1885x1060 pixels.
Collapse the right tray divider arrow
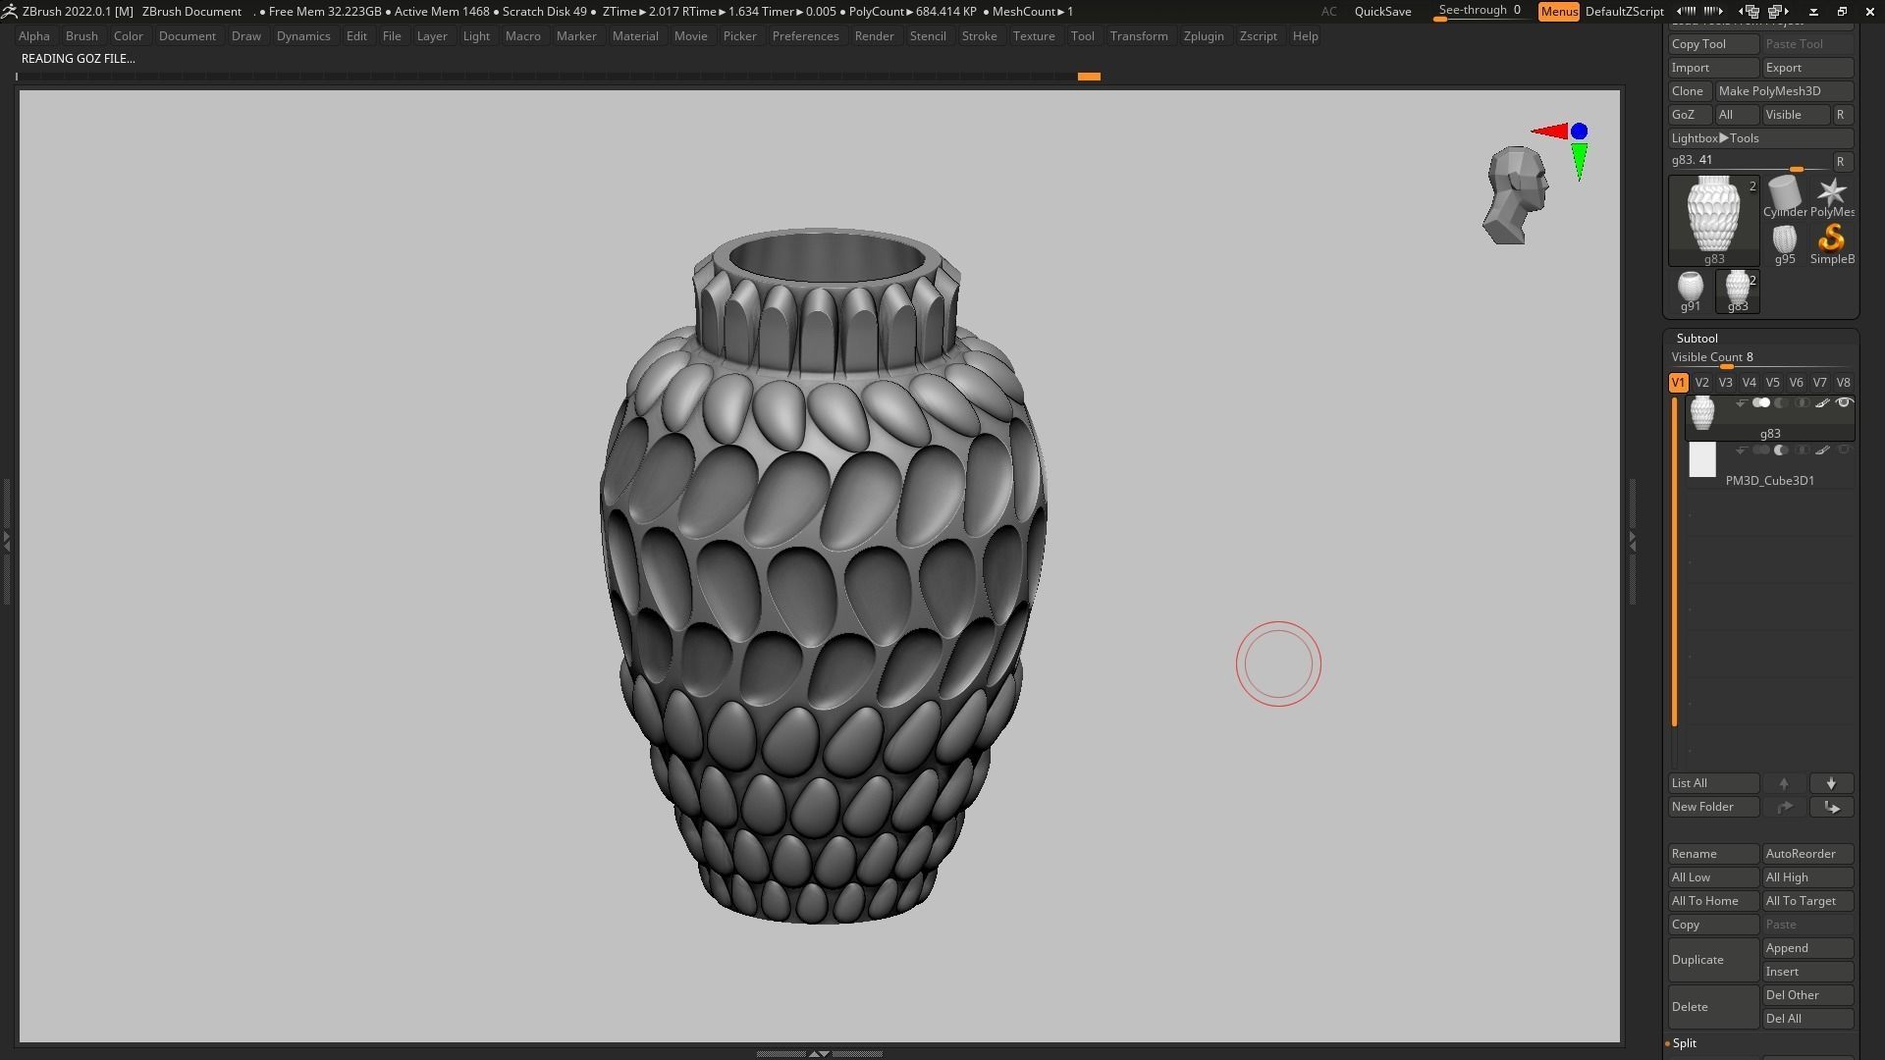1632,541
